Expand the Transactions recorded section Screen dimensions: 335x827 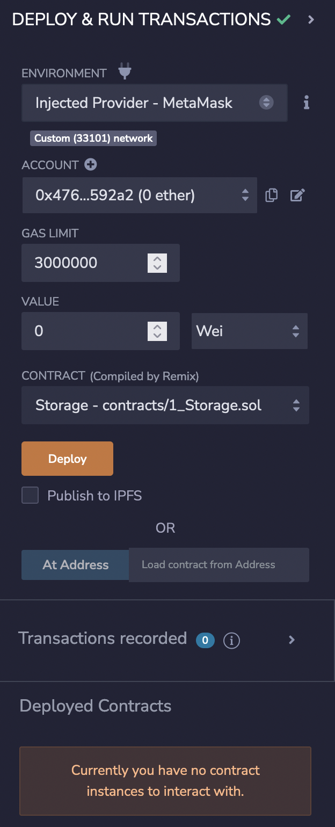pyautogui.click(x=292, y=640)
